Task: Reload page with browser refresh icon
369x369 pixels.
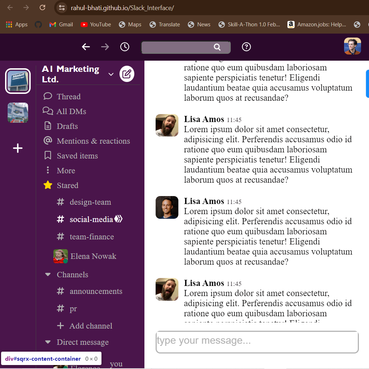Action: 42,8
